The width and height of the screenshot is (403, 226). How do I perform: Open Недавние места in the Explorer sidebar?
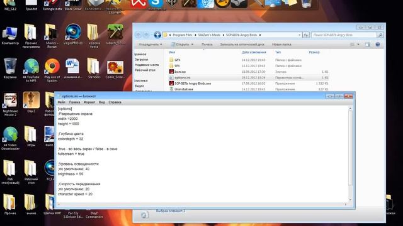pyautogui.click(x=147, y=65)
